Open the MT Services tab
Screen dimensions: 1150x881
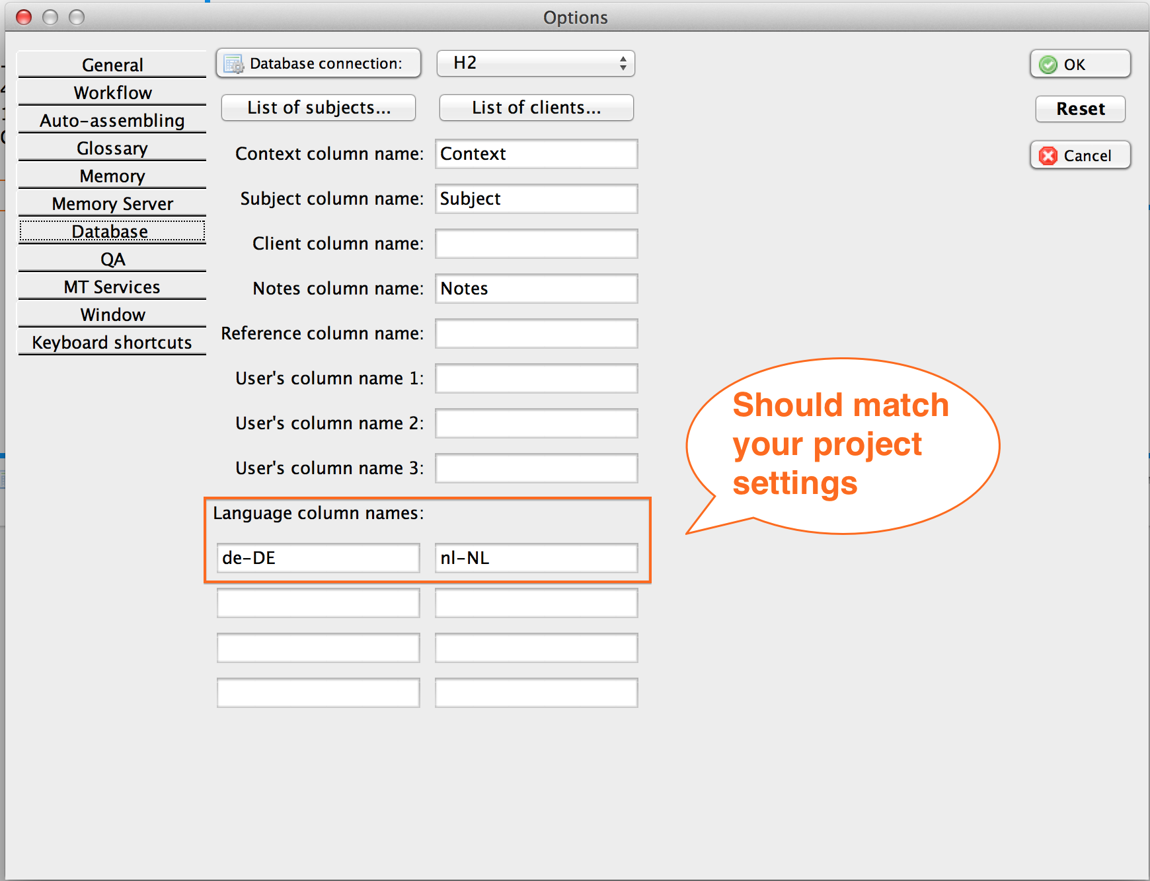tap(112, 287)
